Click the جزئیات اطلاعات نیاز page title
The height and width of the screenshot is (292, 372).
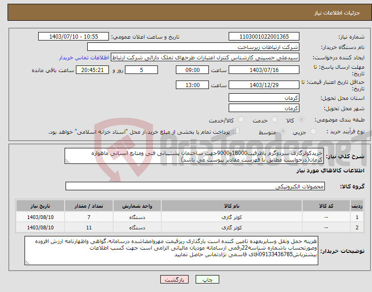(337, 13)
